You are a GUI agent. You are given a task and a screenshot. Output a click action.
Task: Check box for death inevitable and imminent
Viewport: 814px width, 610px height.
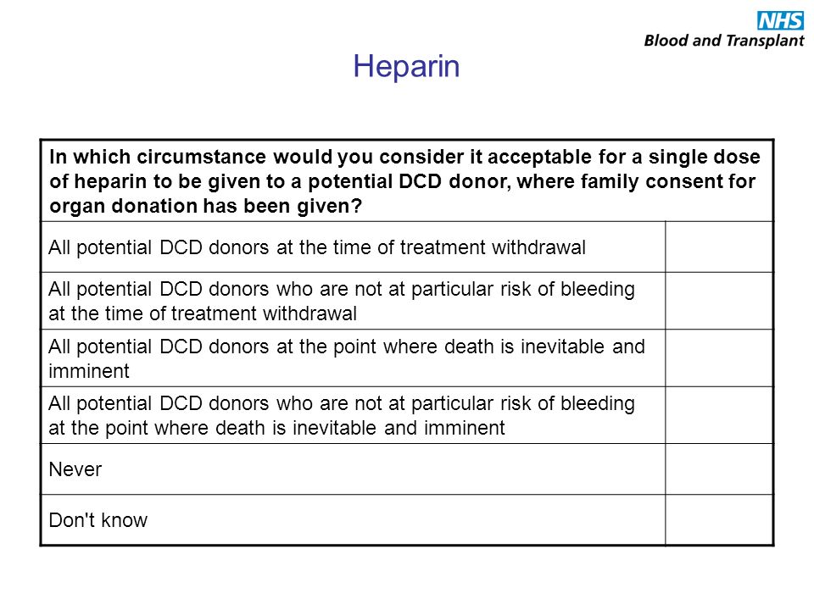click(x=719, y=358)
